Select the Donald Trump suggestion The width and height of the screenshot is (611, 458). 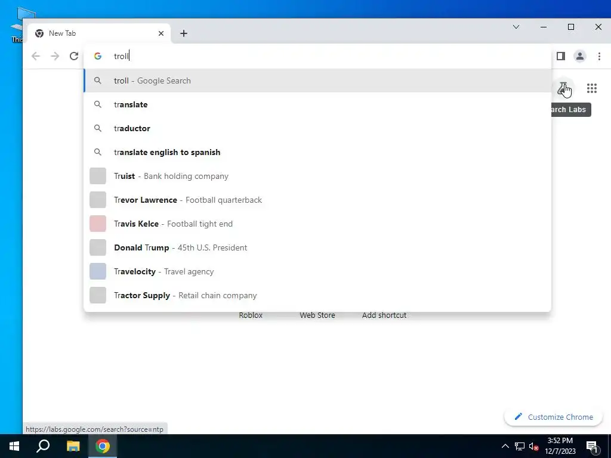[317, 247]
